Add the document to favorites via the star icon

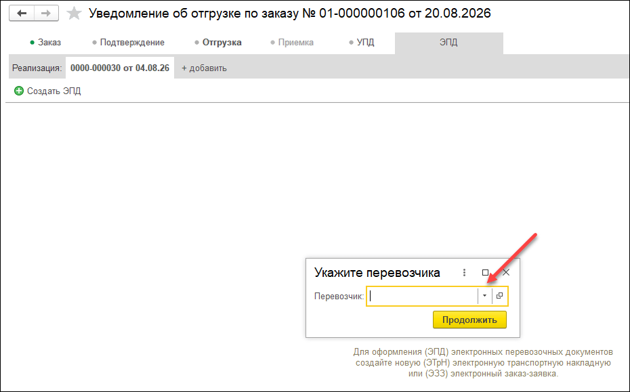pyautogui.click(x=74, y=14)
